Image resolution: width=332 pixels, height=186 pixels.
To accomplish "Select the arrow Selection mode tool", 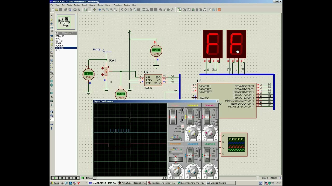I will (52, 16).
